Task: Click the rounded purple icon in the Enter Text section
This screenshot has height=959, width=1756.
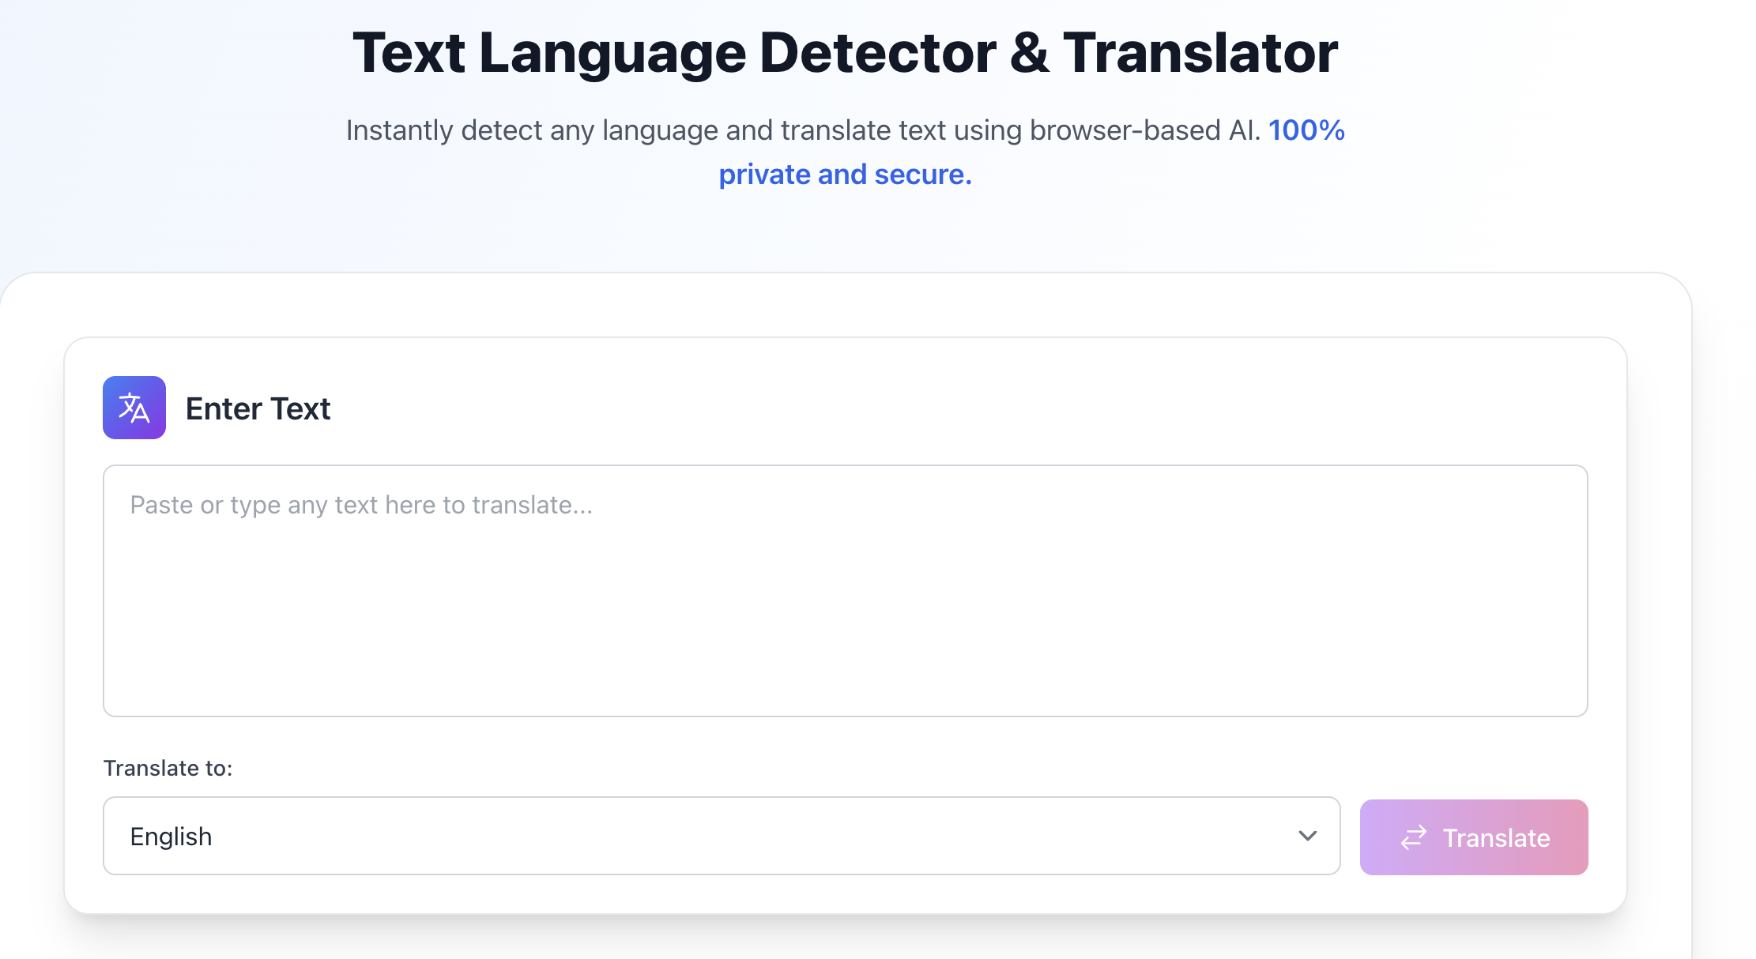Action: tap(134, 408)
